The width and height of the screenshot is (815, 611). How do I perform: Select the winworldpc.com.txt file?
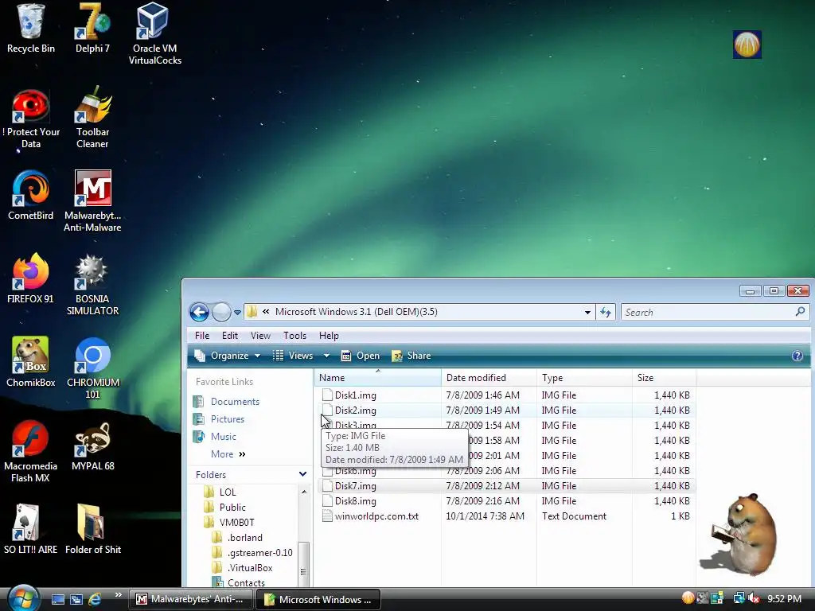coord(507,516)
